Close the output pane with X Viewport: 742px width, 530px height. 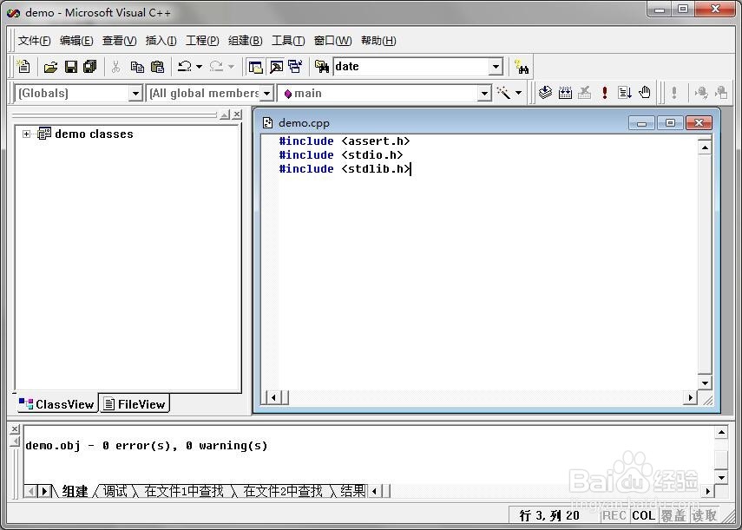15,429
